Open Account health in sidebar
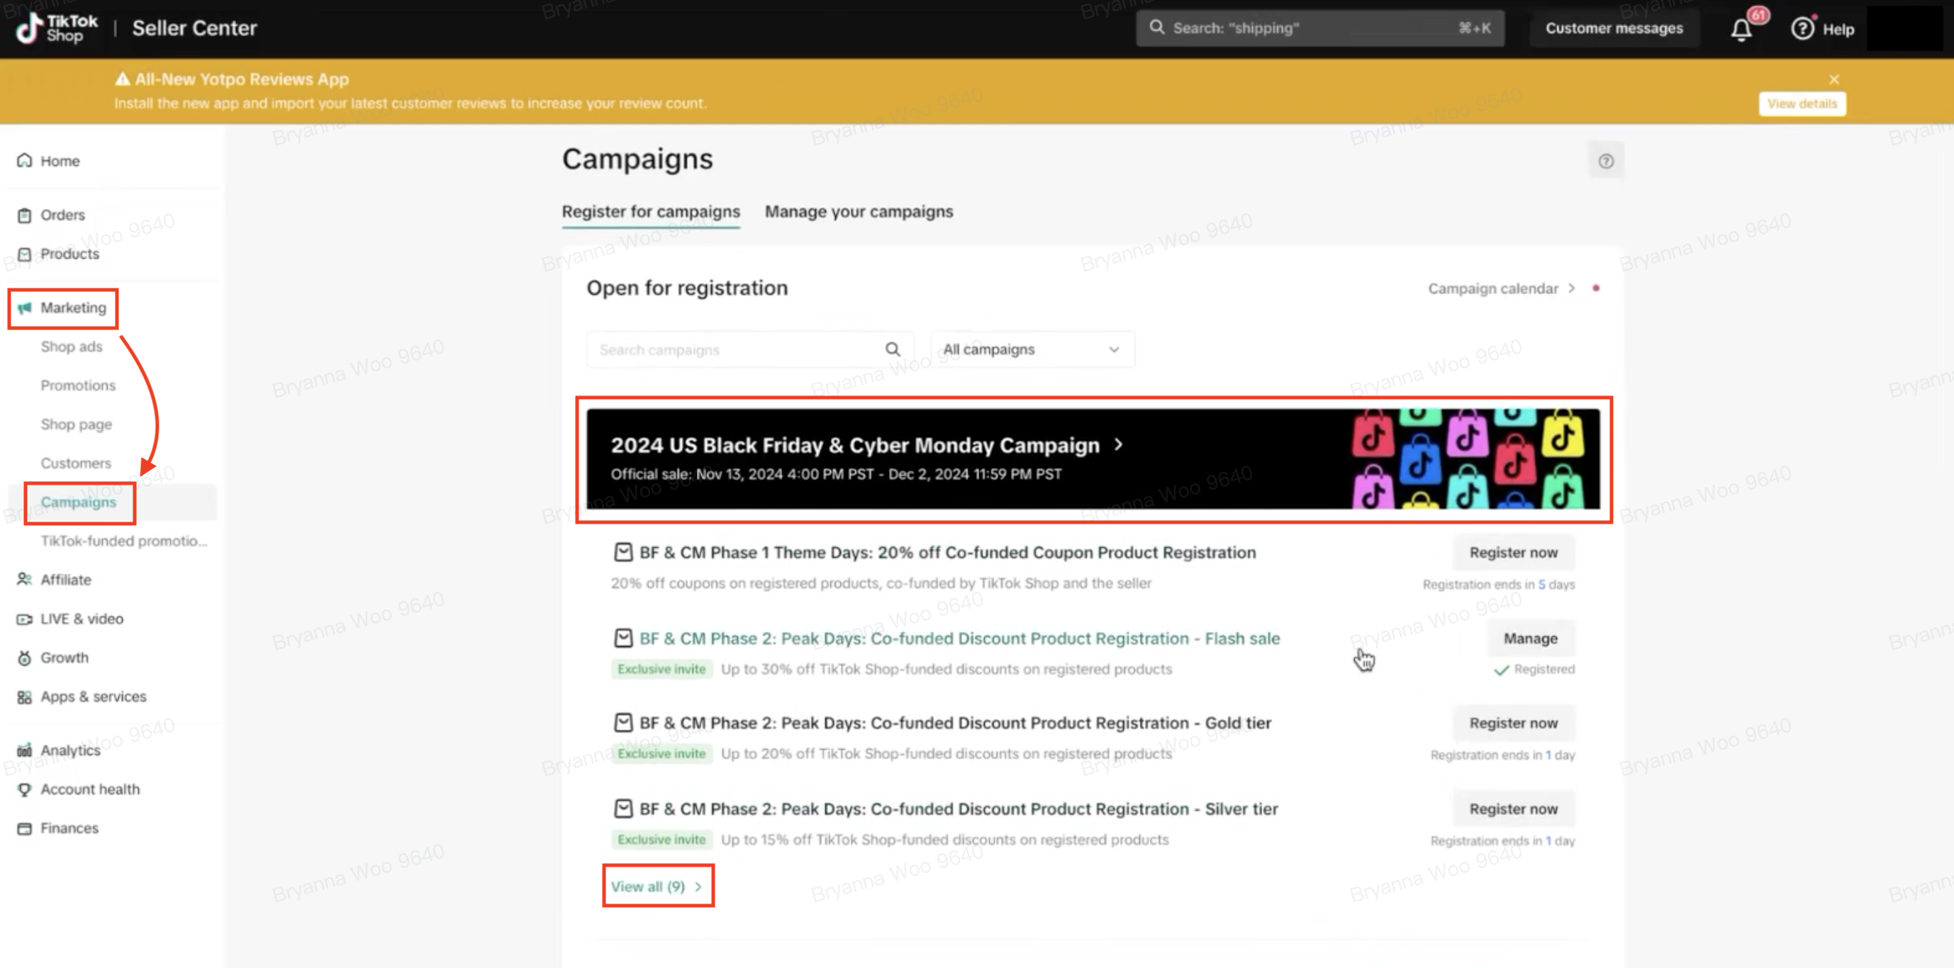1954x968 pixels. [x=89, y=789]
